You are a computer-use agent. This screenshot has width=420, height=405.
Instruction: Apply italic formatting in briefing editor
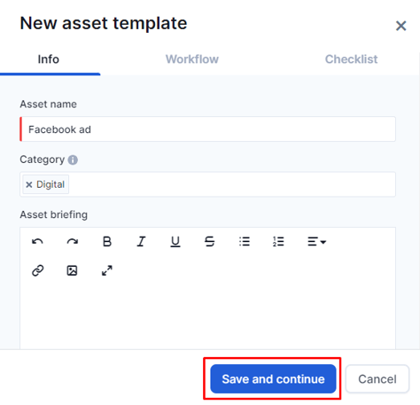[x=141, y=242]
